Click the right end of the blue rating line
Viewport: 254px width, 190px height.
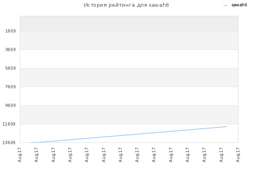click(227, 127)
